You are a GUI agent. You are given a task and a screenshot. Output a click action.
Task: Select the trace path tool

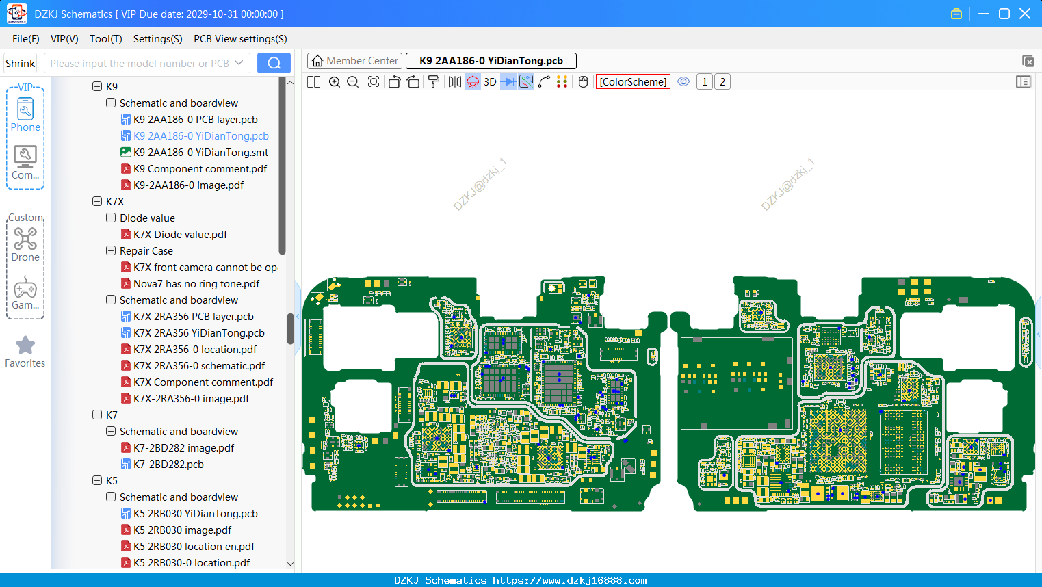pyautogui.click(x=545, y=82)
